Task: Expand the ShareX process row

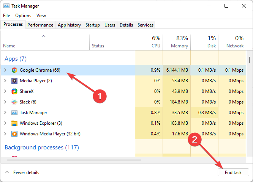Action: pyautogui.click(x=5, y=91)
